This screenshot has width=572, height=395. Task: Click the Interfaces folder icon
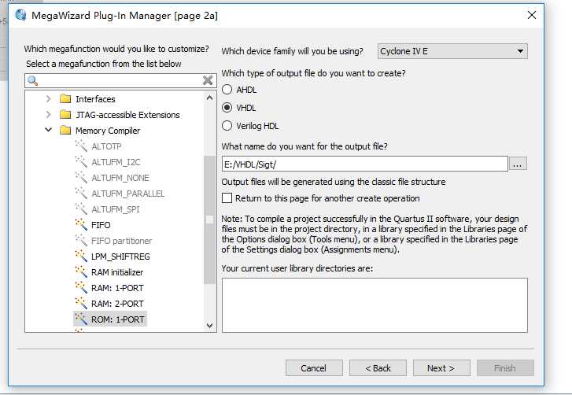pyautogui.click(x=65, y=99)
